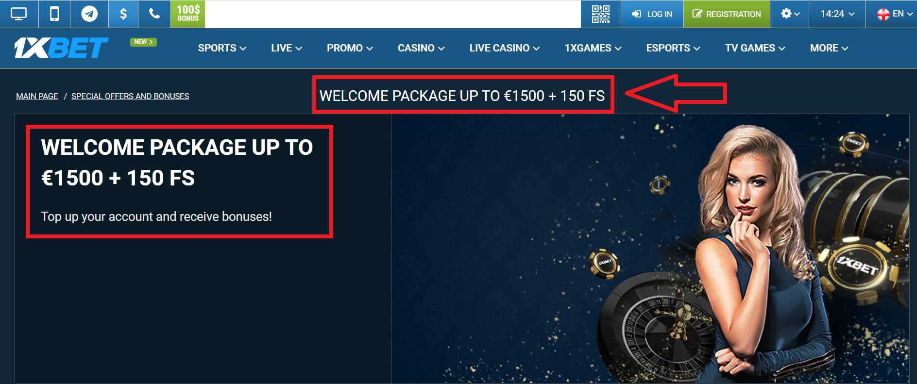This screenshot has width=917, height=384.
Task: Click the green NEW badge
Action: pyautogui.click(x=143, y=42)
